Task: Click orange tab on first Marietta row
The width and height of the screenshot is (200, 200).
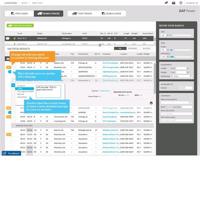Action: (x=8, y=135)
